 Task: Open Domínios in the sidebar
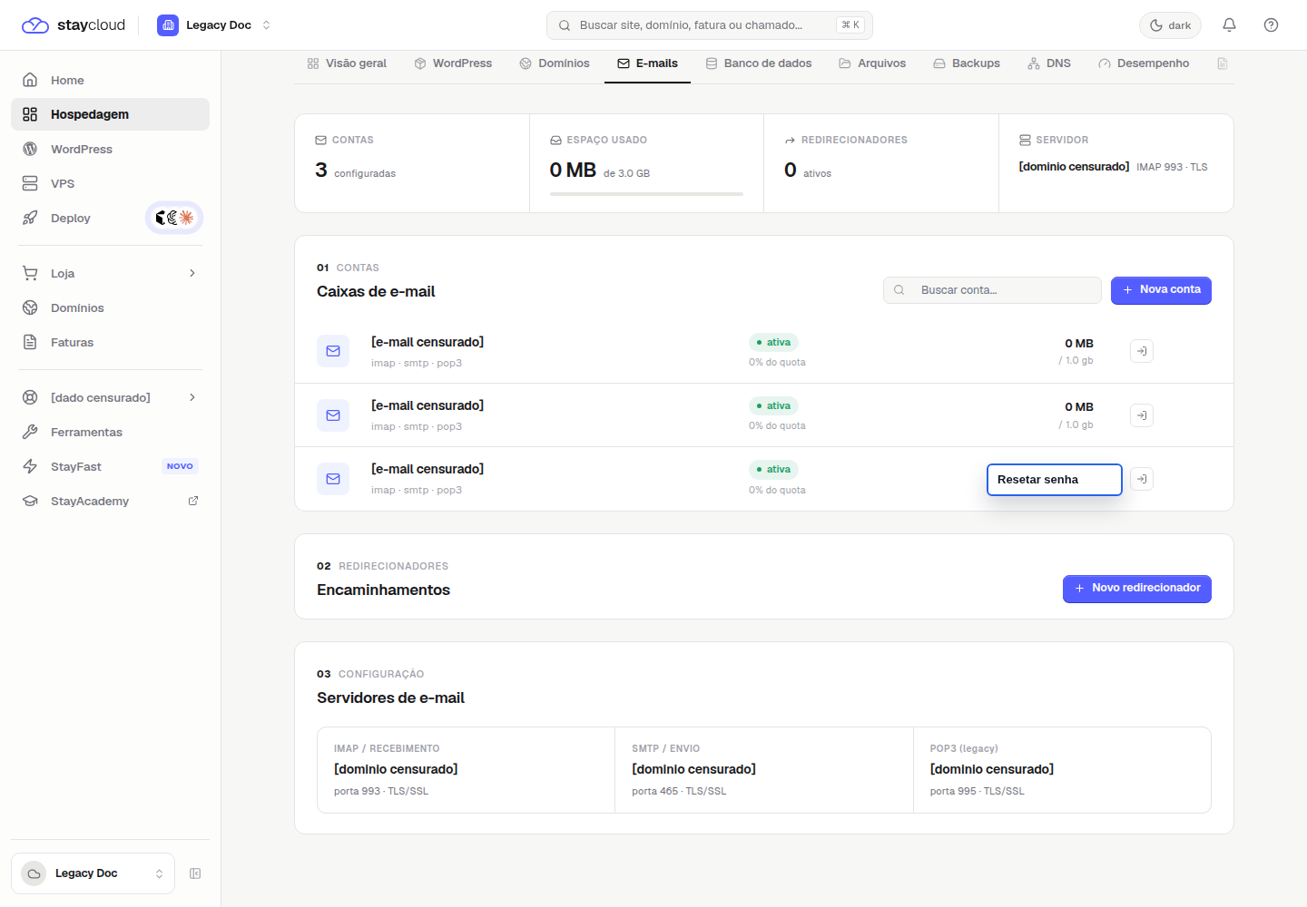tap(110, 307)
